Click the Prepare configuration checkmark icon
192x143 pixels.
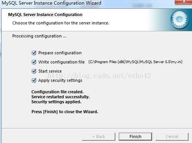tap(34, 53)
